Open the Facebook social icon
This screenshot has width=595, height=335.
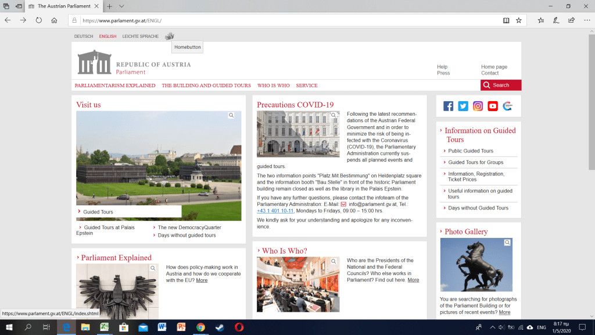click(x=448, y=106)
